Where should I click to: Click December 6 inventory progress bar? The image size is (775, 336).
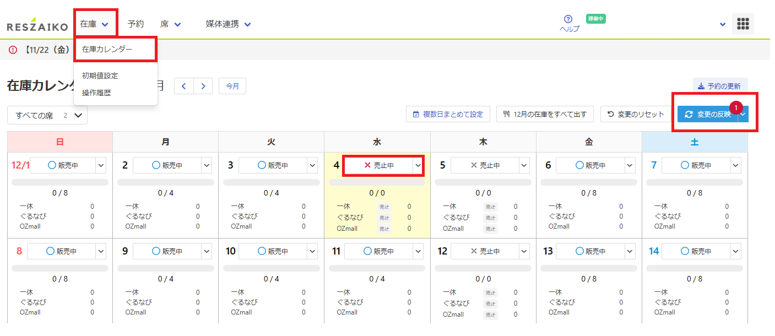(588, 182)
